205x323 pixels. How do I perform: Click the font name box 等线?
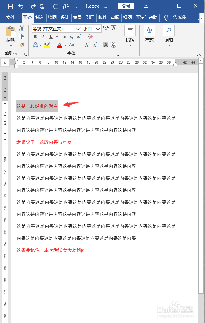click(x=53, y=29)
